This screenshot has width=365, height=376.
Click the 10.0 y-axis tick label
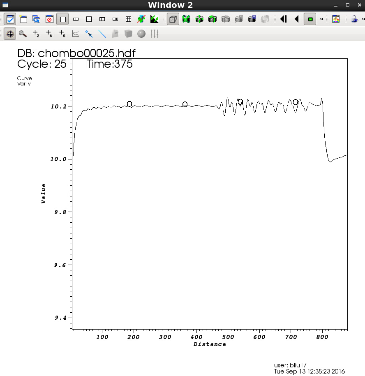[x=58, y=159]
